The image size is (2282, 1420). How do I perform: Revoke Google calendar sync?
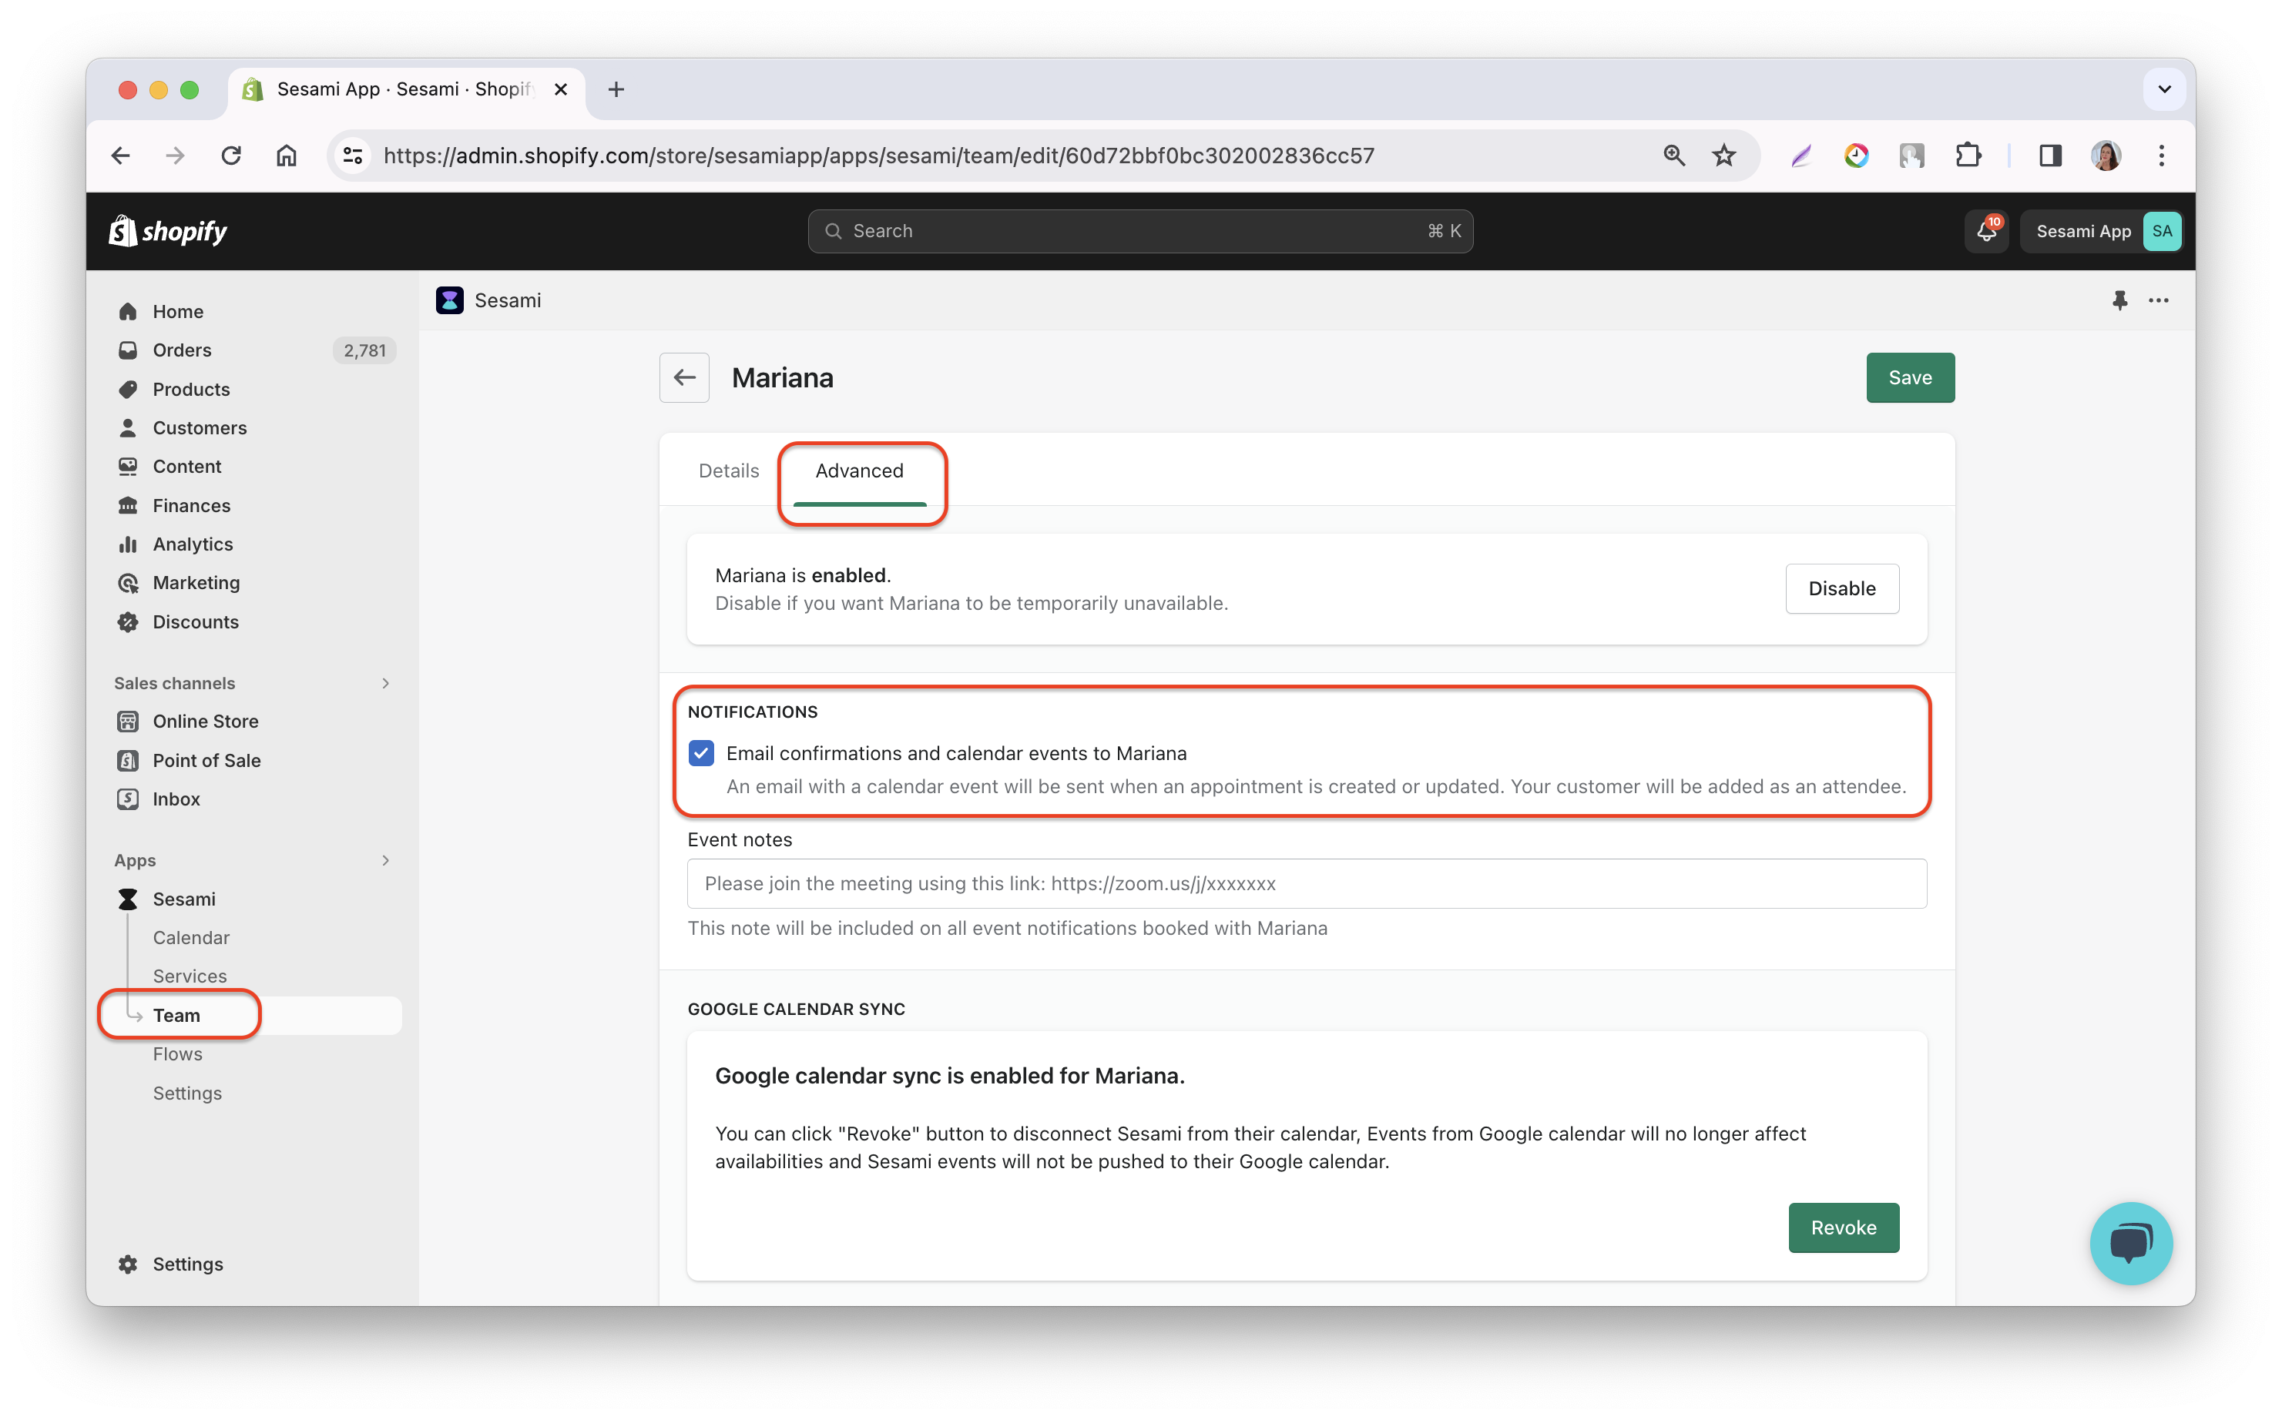point(1842,1227)
